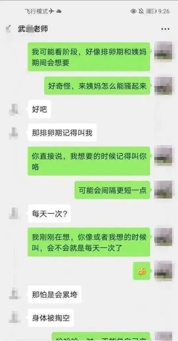
Task: Select the 那排卵期记得叫我 message bubble
Action: 62,133
